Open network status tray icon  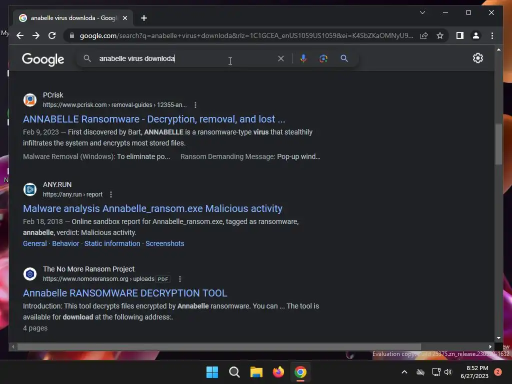(436, 372)
